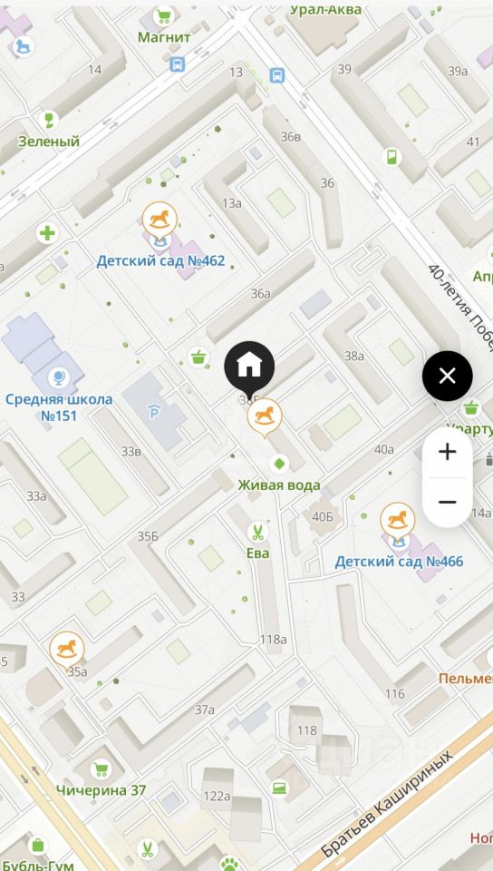The height and width of the screenshot is (871, 493).
Task: Click the black home location marker
Action: pyautogui.click(x=249, y=366)
